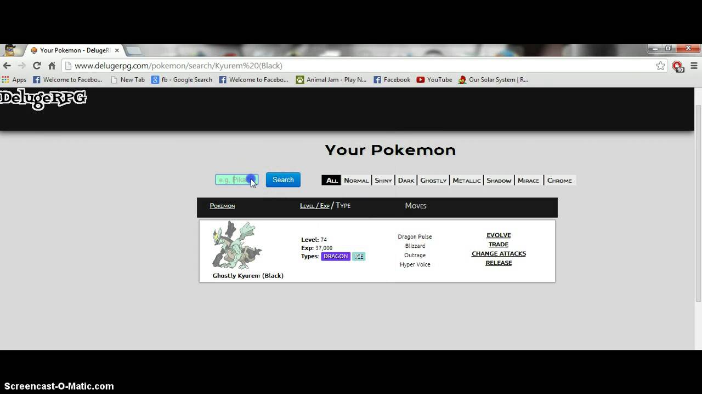Open the first Welcome to Facebook bookmark

tap(67, 80)
